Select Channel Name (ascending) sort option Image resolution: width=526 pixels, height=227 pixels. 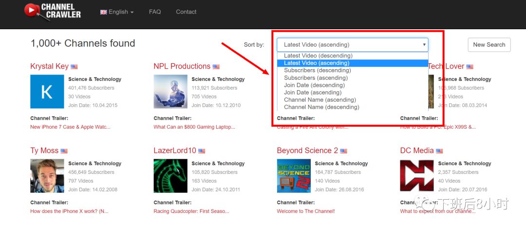[x=319, y=99]
